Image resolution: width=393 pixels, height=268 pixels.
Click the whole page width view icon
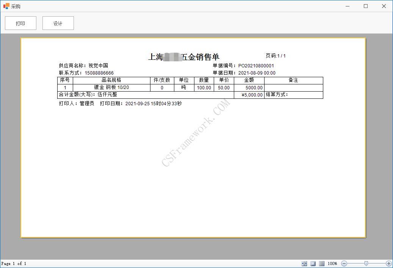[304, 263]
